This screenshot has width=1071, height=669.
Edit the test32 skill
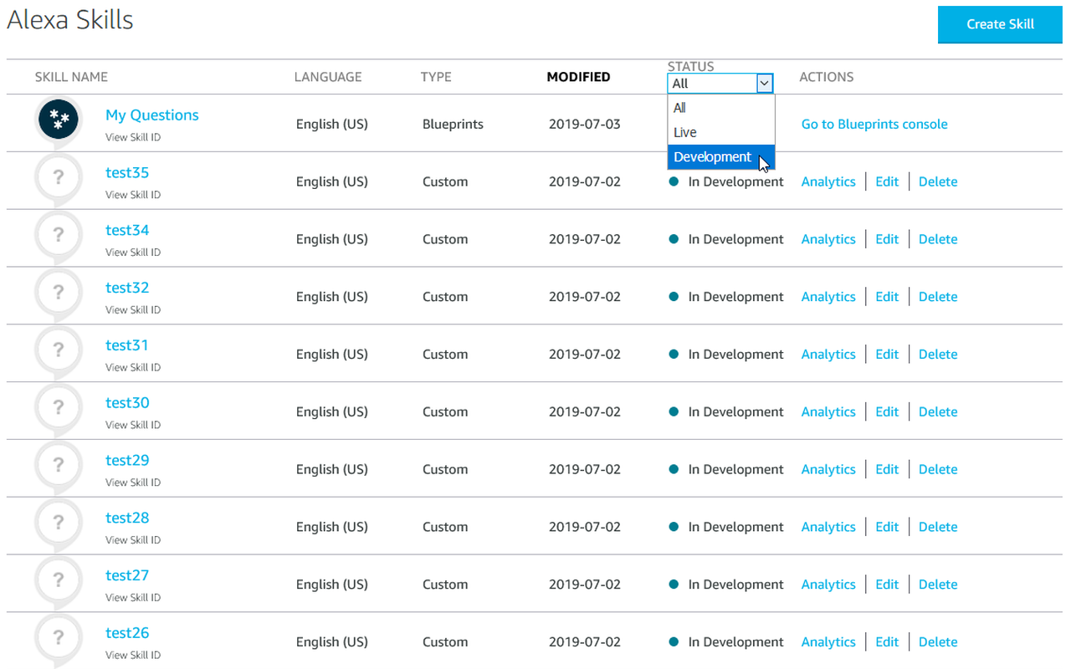pyautogui.click(x=887, y=297)
